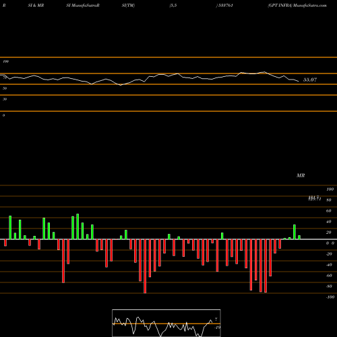This screenshot has height=337, width=337.
Task: Click the 100 label on RSI axis
Action: 5,61
